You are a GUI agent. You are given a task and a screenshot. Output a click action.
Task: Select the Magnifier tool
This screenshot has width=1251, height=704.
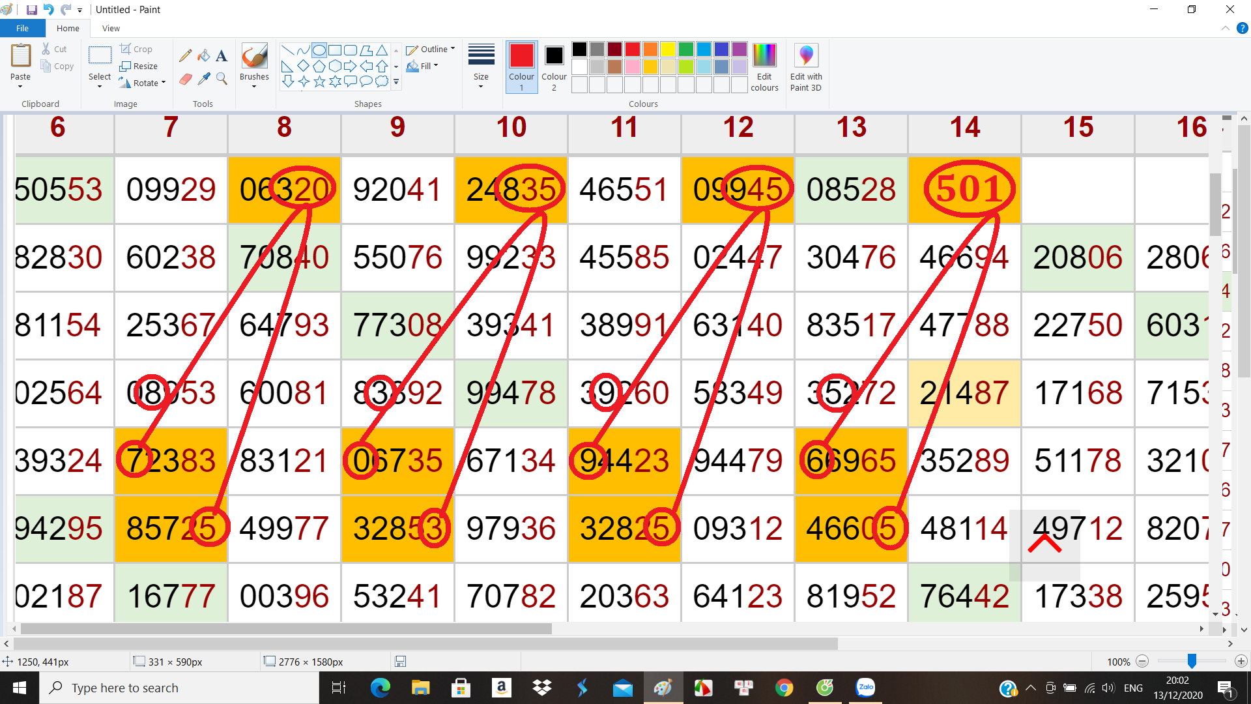pyautogui.click(x=222, y=79)
